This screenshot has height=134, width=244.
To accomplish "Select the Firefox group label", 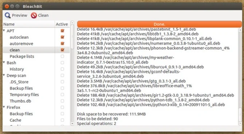I will (13, 107).
